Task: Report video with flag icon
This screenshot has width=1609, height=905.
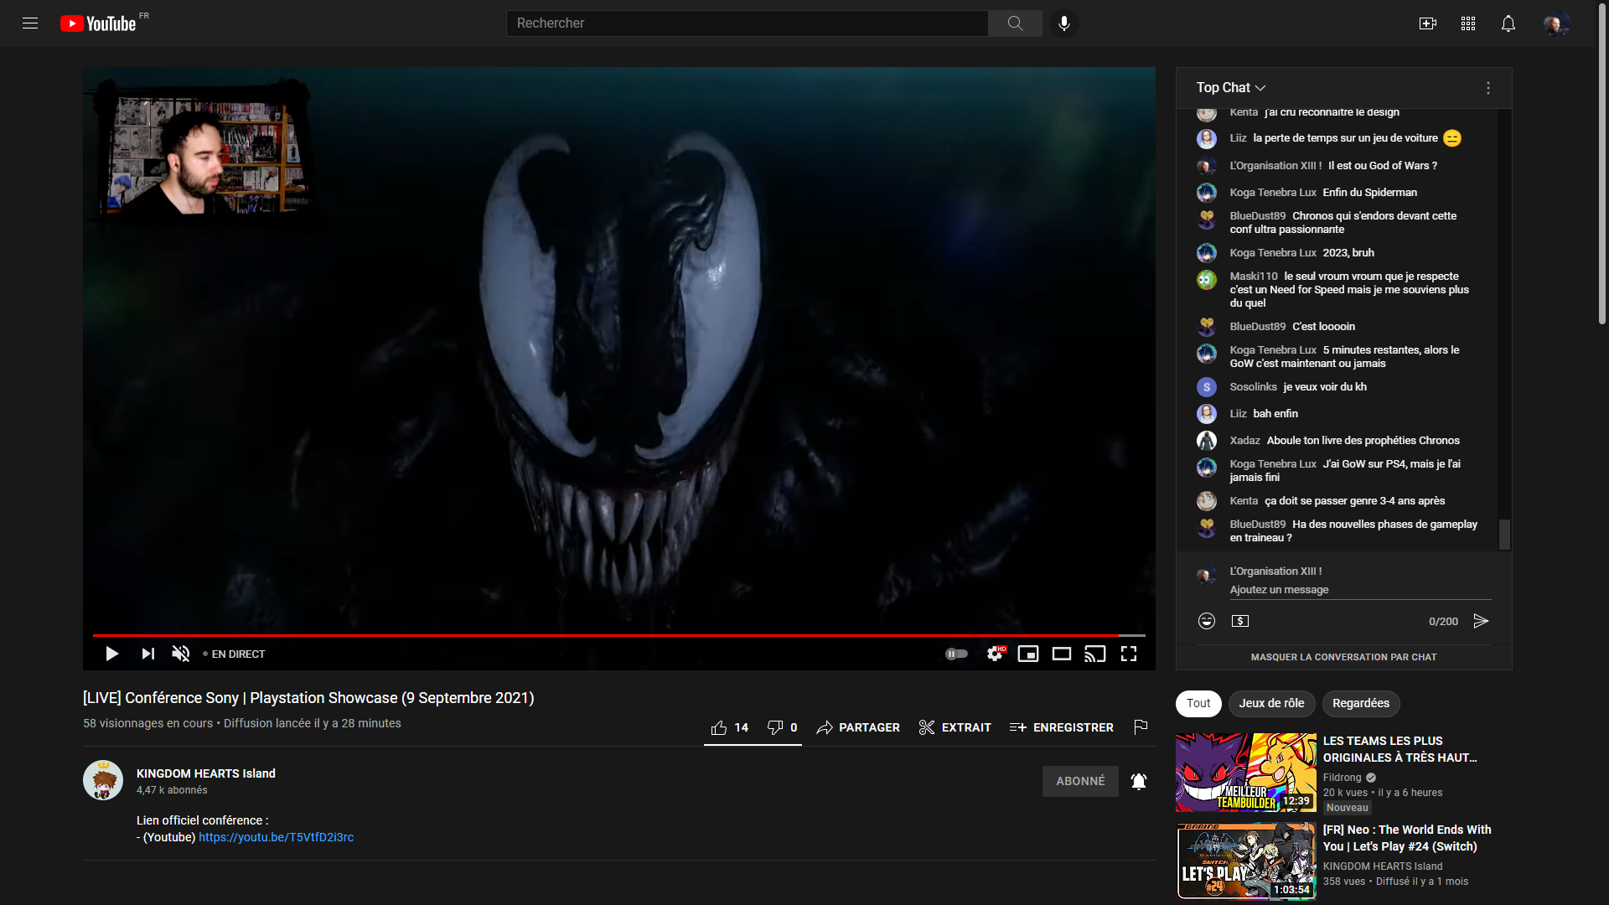Action: click(1141, 727)
